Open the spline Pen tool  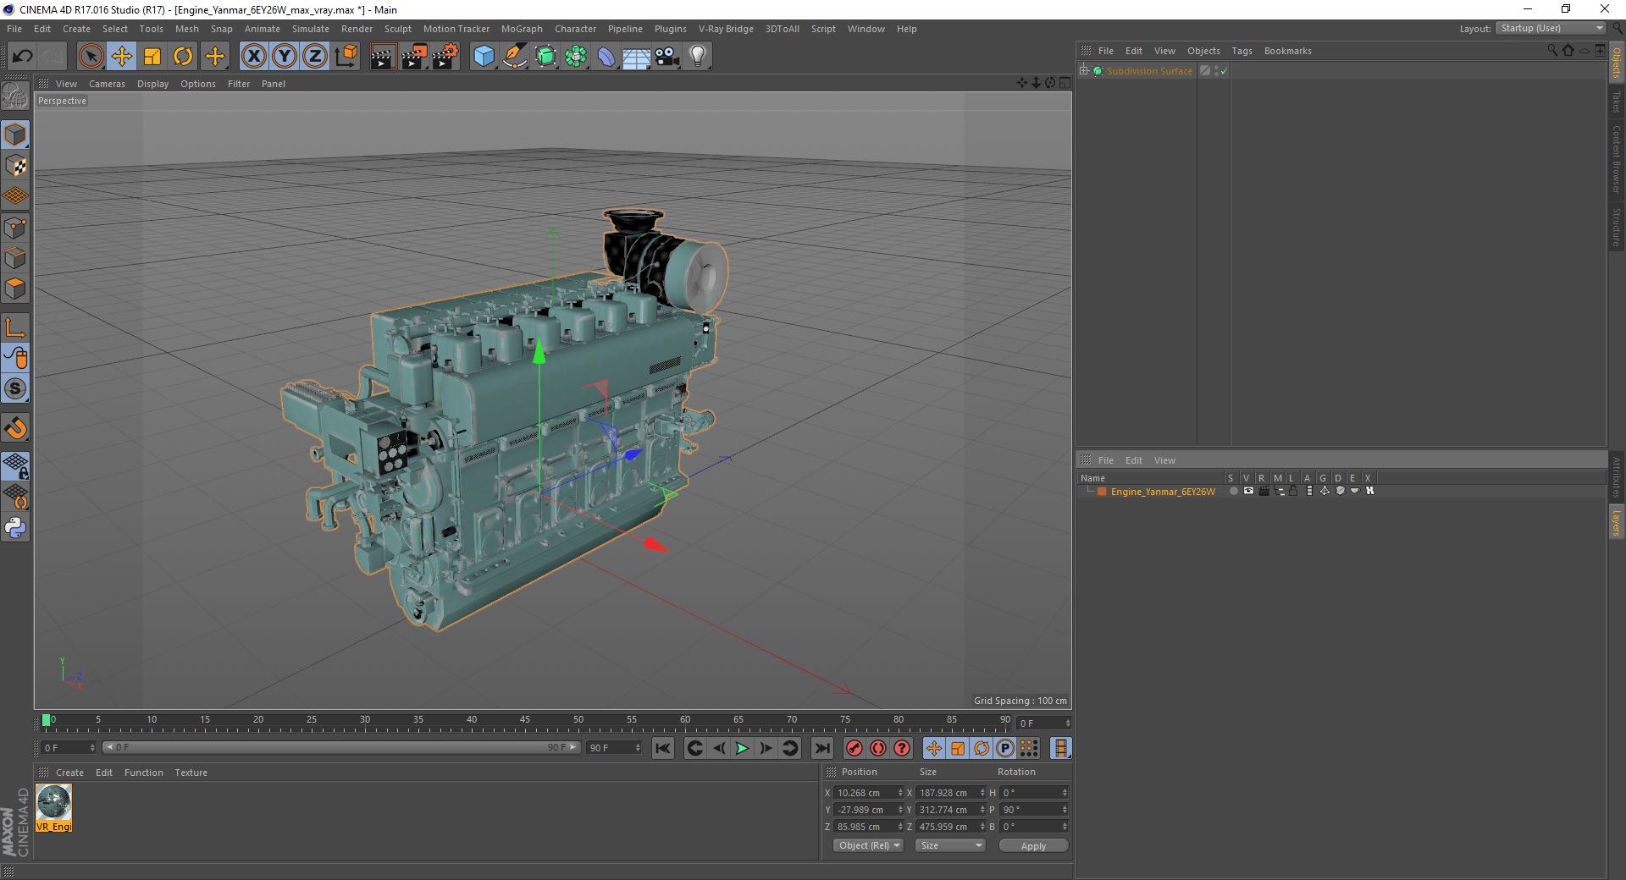pyautogui.click(x=514, y=57)
